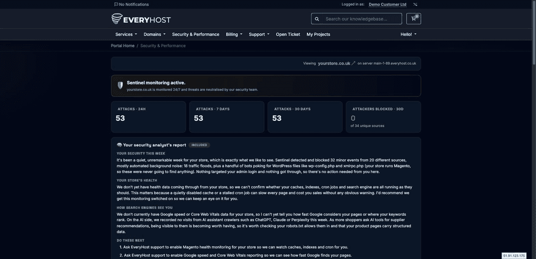Click the Sentinel shield icon
The image size is (536, 259).
(120, 85)
